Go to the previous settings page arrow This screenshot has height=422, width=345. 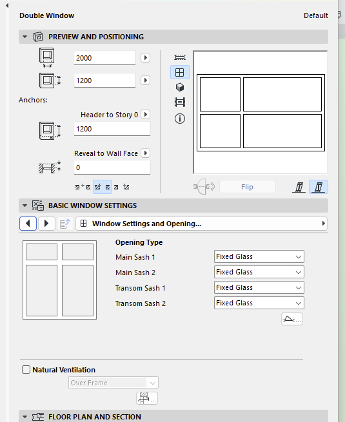click(x=28, y=224)
